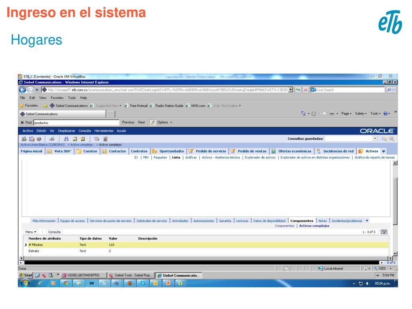Expand the Tools dropdown in IE command bar
This screenshot has height=309, width=412.
pyautogui.click(x=375, y=113)
